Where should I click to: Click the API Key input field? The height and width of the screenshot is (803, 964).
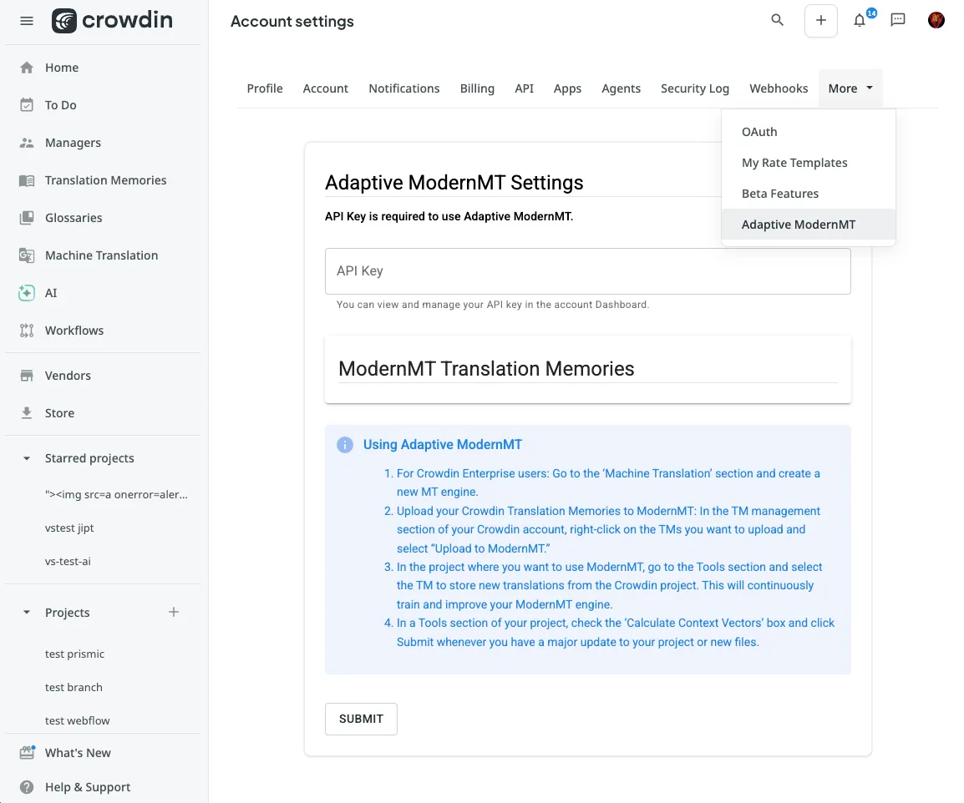click(587, 270)
